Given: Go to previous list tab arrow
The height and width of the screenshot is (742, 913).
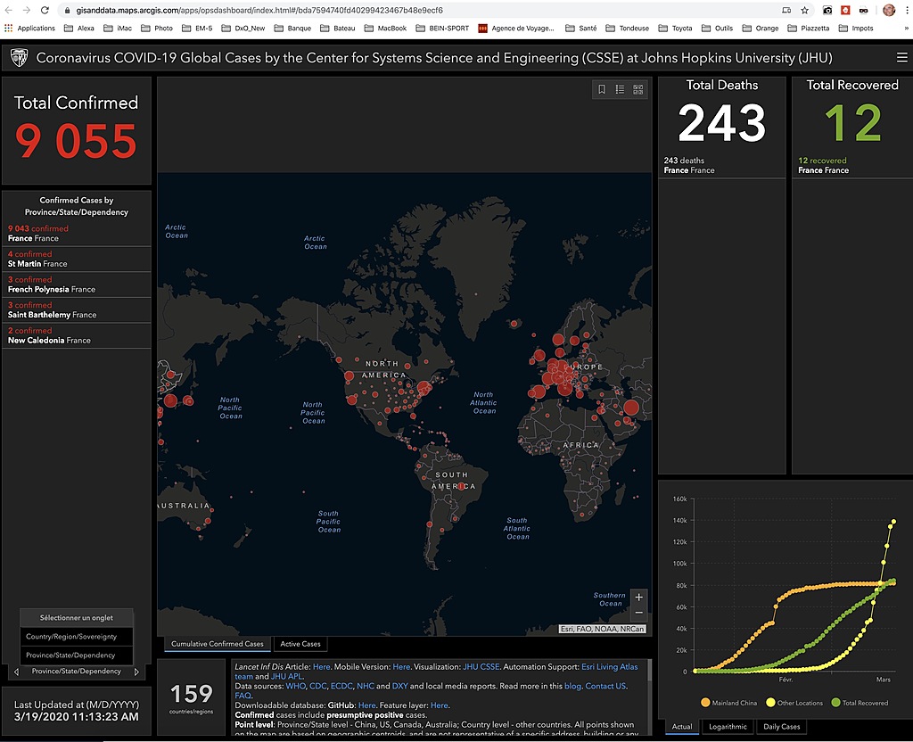Looking at the screenshot, I should pyautogui.click(x=16, y=672).
